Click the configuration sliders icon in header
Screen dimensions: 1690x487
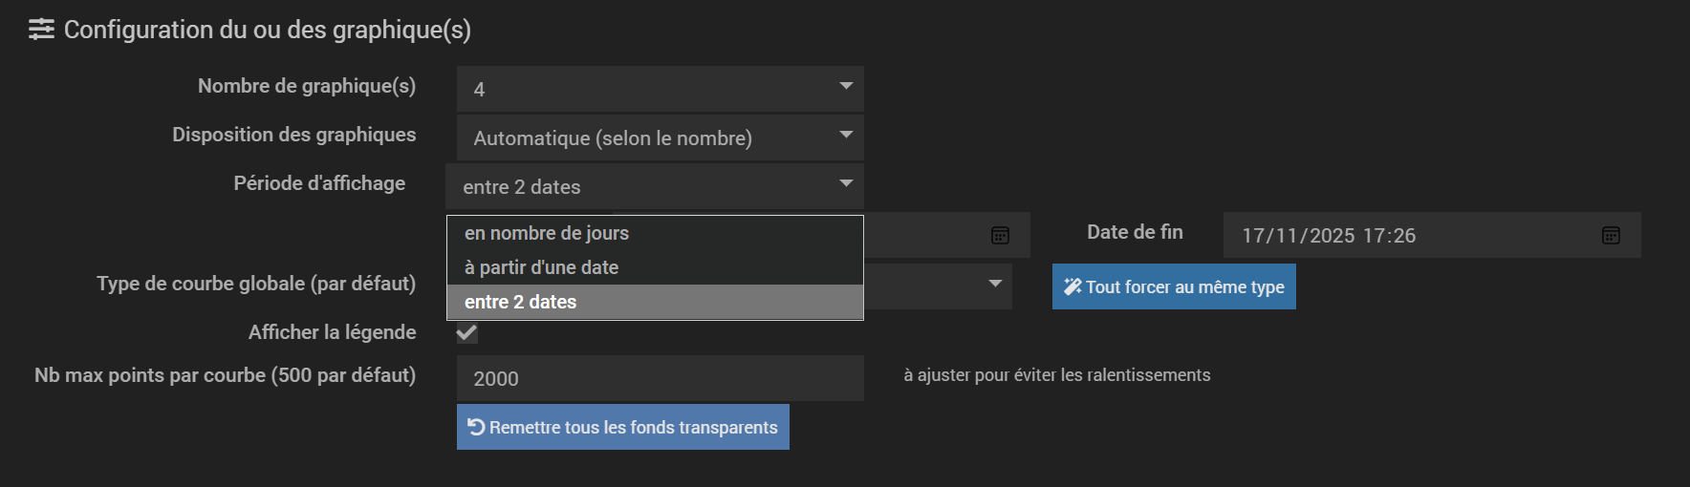pos(41,30)
